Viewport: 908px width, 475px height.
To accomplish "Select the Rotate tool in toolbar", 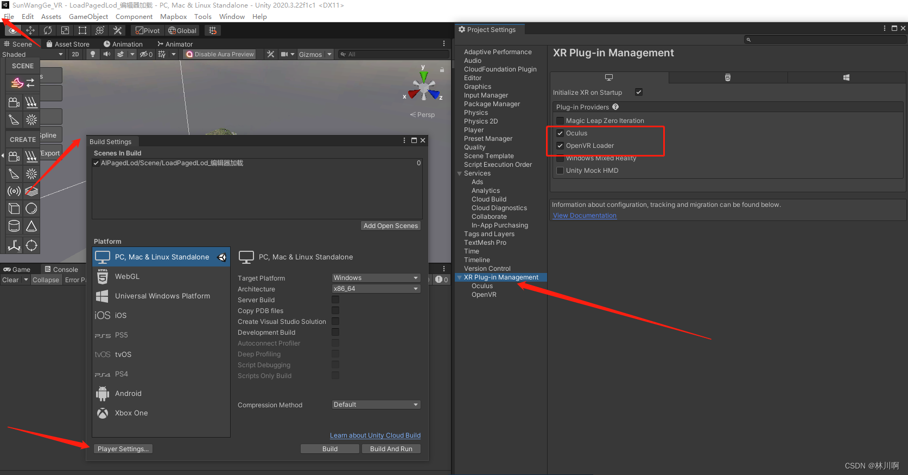I will point(47,30).
